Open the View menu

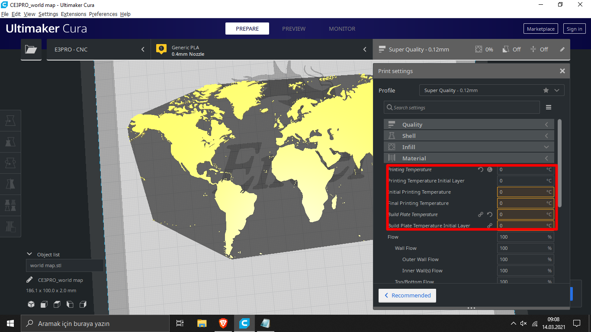[29, 14]
